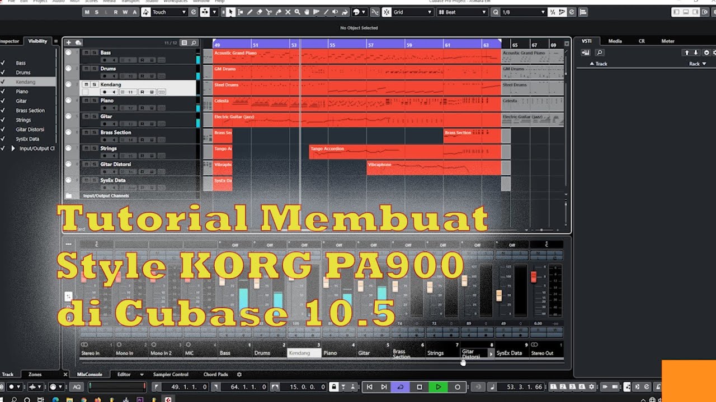The height and width of the screenshot is (402, 716).
Task: Open Cubase icon in the Windows taskbar
Action: 168,399
